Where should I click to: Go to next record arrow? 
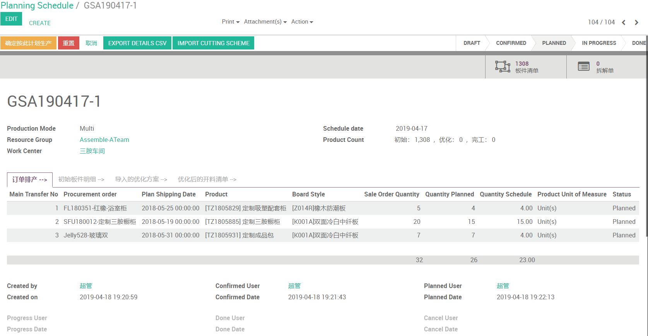(636, 22)
